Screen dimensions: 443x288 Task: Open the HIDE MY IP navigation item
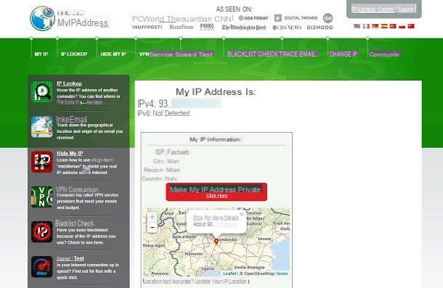pyautogui.click(x=113, y=54)
